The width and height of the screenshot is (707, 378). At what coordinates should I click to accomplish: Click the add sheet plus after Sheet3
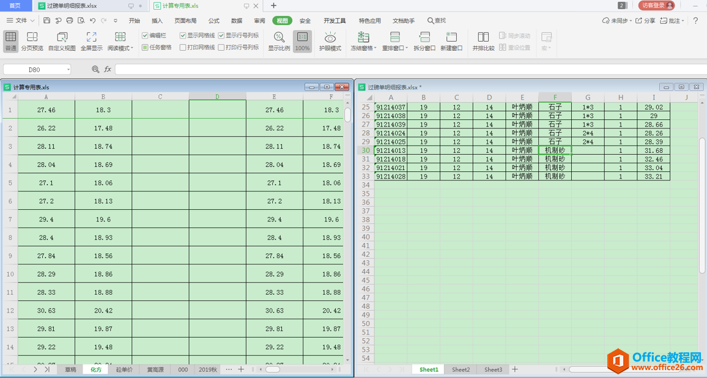pyautogui.click(x=514, y=369)
